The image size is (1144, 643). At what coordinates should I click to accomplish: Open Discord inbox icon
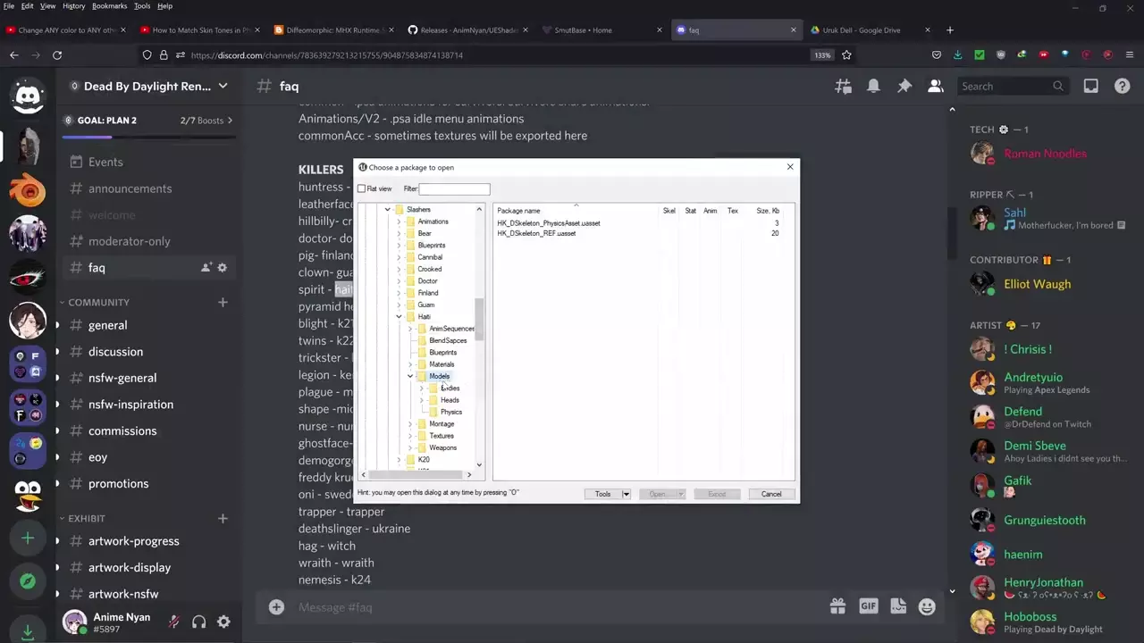point(1090,87)
